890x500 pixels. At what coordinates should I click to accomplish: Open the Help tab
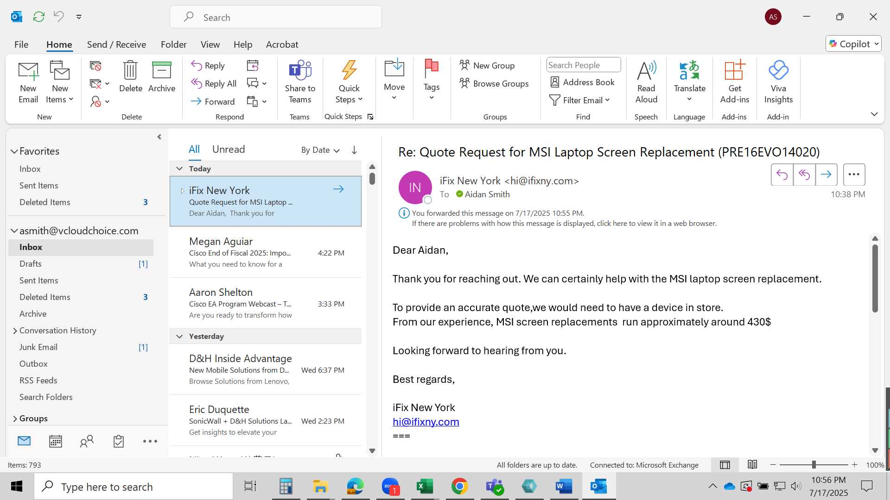click(242, 44)
